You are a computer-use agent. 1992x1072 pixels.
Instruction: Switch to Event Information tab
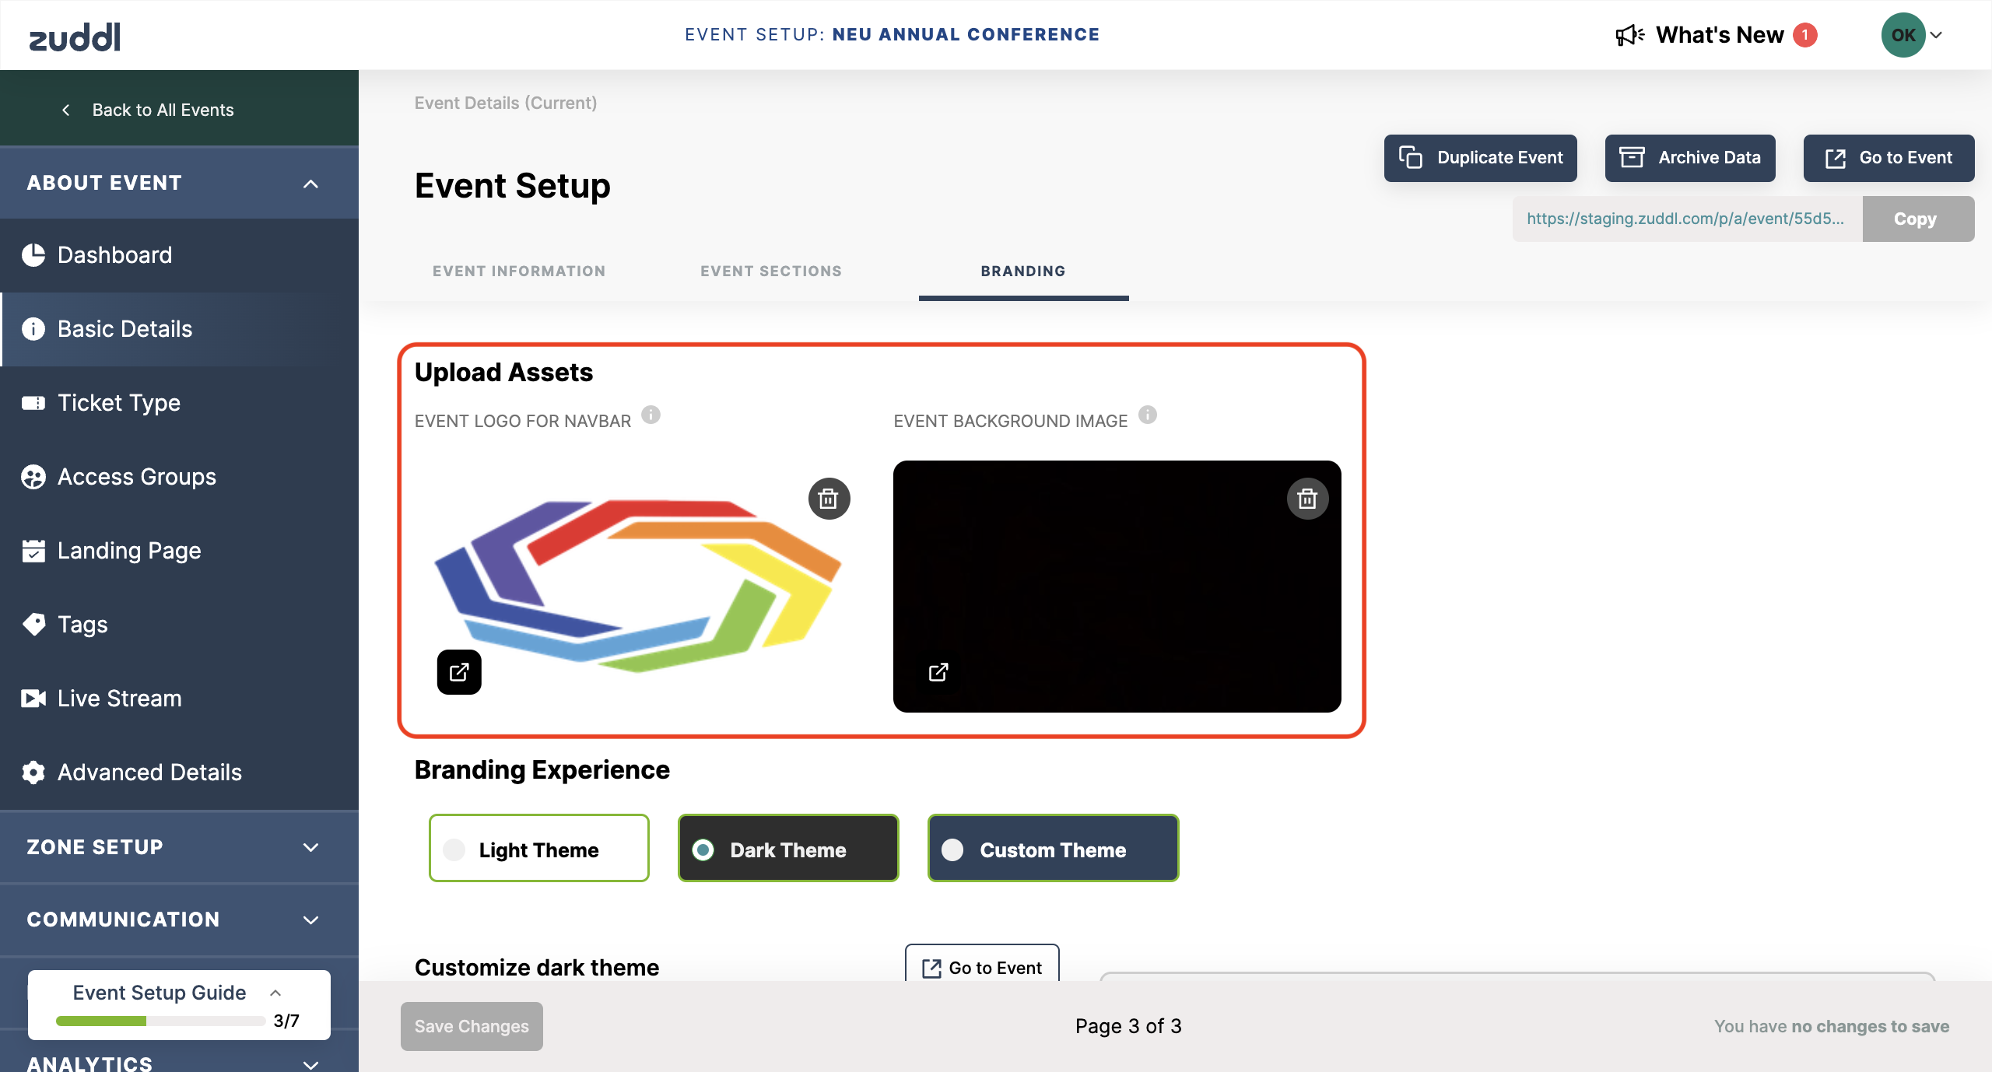coord(519,272)
